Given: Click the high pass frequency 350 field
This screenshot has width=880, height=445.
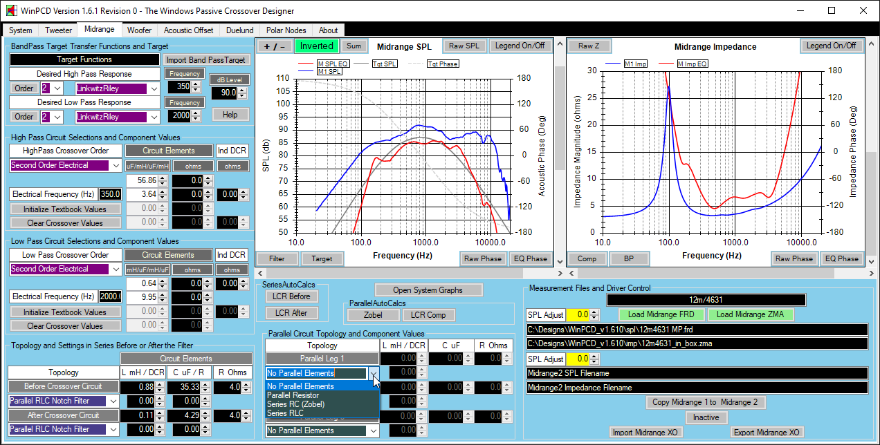Looking at the screenshot, I should point(180,87).
